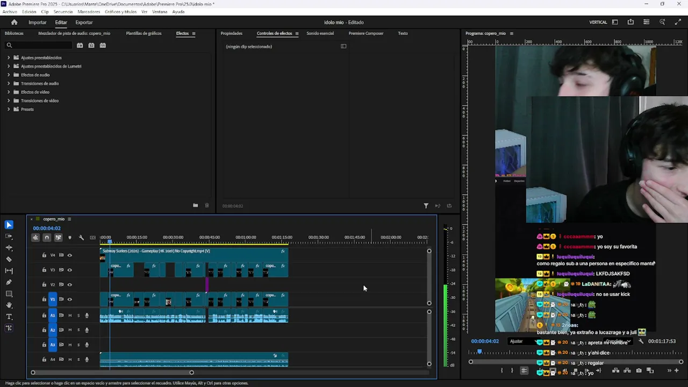Solo audio track A2
This screenshot has width=688, height=387.
pyautogui.click(x=78, y=330)
